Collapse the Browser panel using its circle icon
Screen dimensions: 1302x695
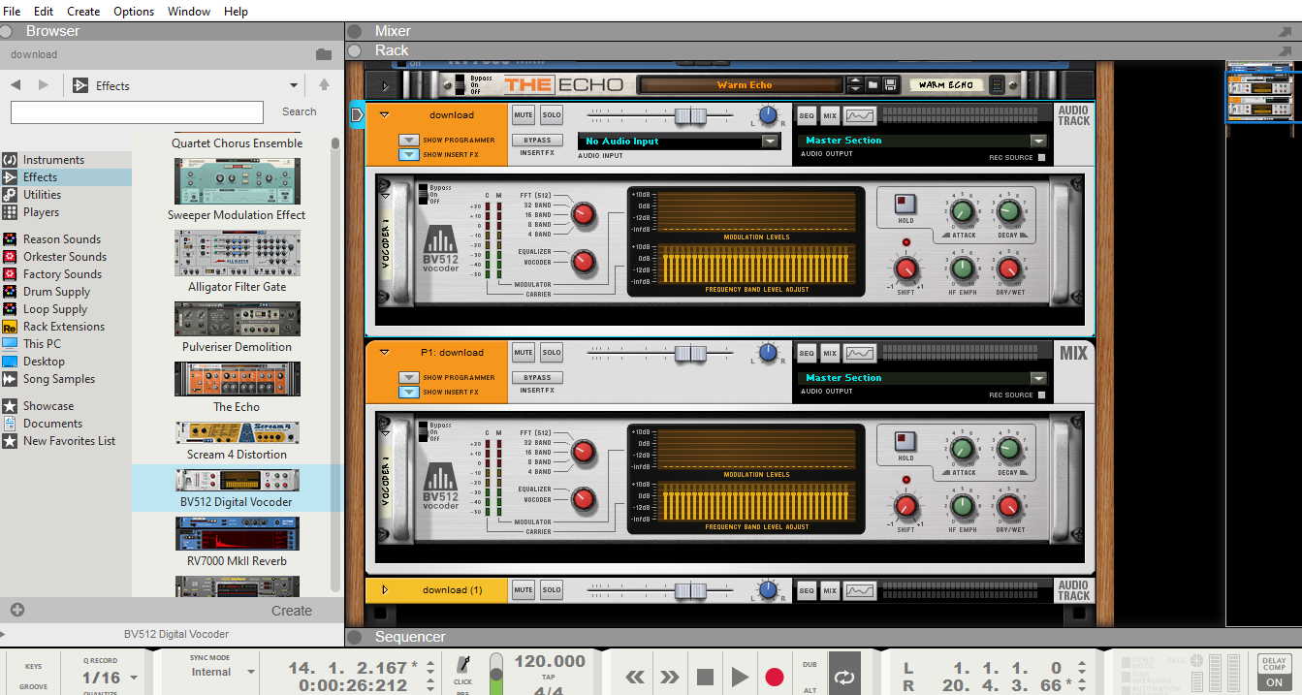tap(8, 31)
